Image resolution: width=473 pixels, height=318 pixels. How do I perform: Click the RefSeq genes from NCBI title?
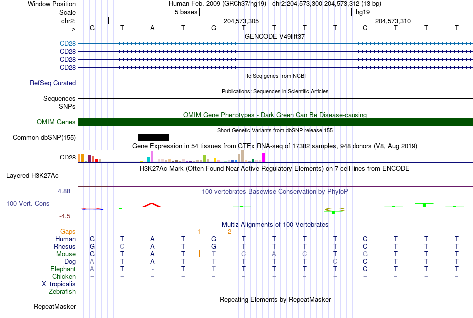click(x=275, y=76)
